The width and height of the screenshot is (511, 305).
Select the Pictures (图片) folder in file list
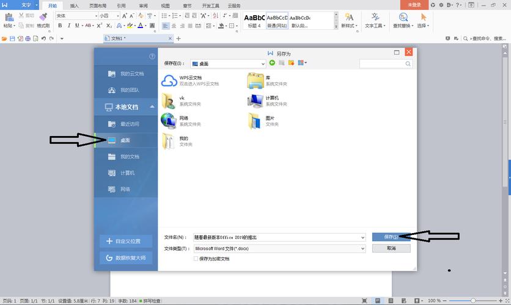point(263,121)
